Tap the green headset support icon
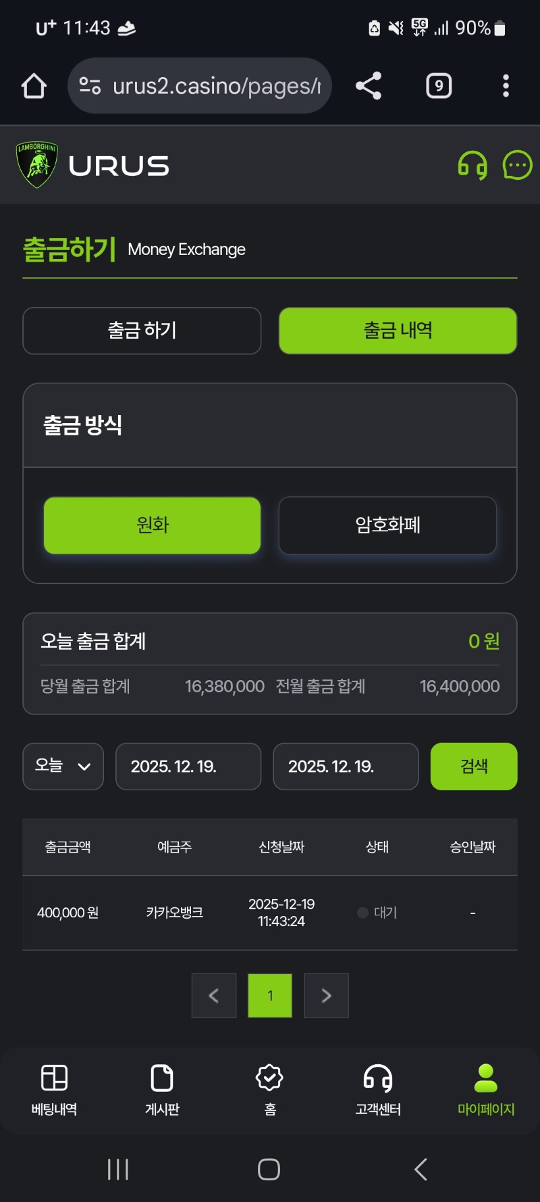This screenshot has height=1202, width=540. click(x=473, y=166)
